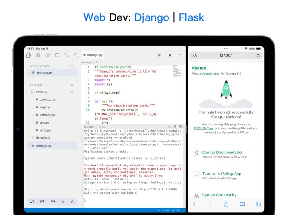Open the file explorer sidebar icon

click(x=29, y=55)
